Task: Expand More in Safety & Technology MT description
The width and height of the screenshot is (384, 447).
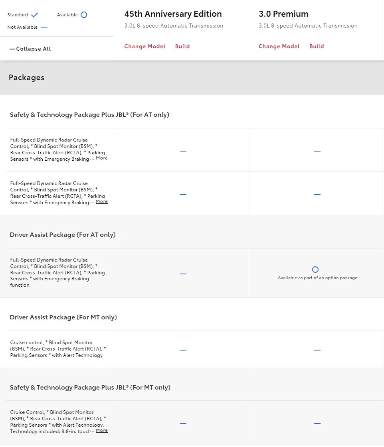Action: tap(102, 431)
